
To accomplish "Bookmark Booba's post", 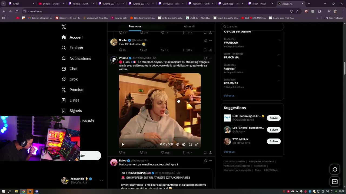I will (x=205, y=50).
